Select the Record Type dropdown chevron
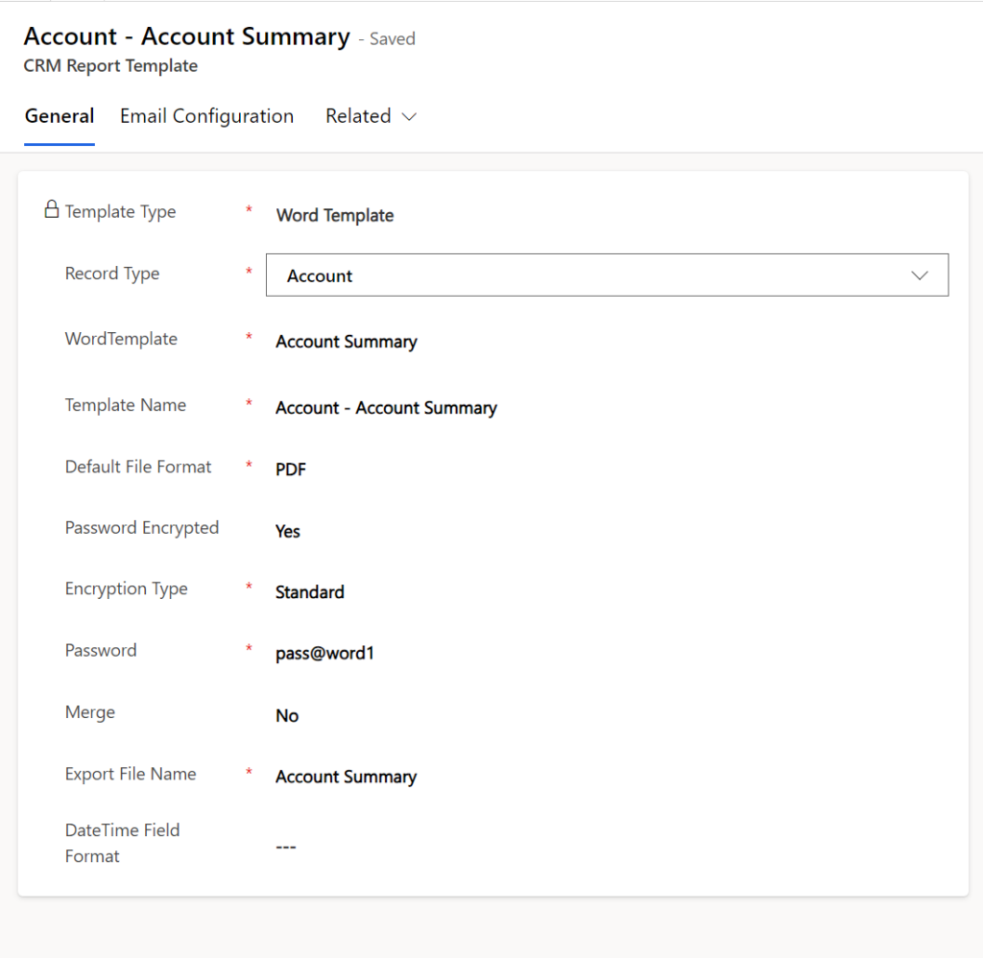This screenshot has width=983, height=958. tap(920, 275)
